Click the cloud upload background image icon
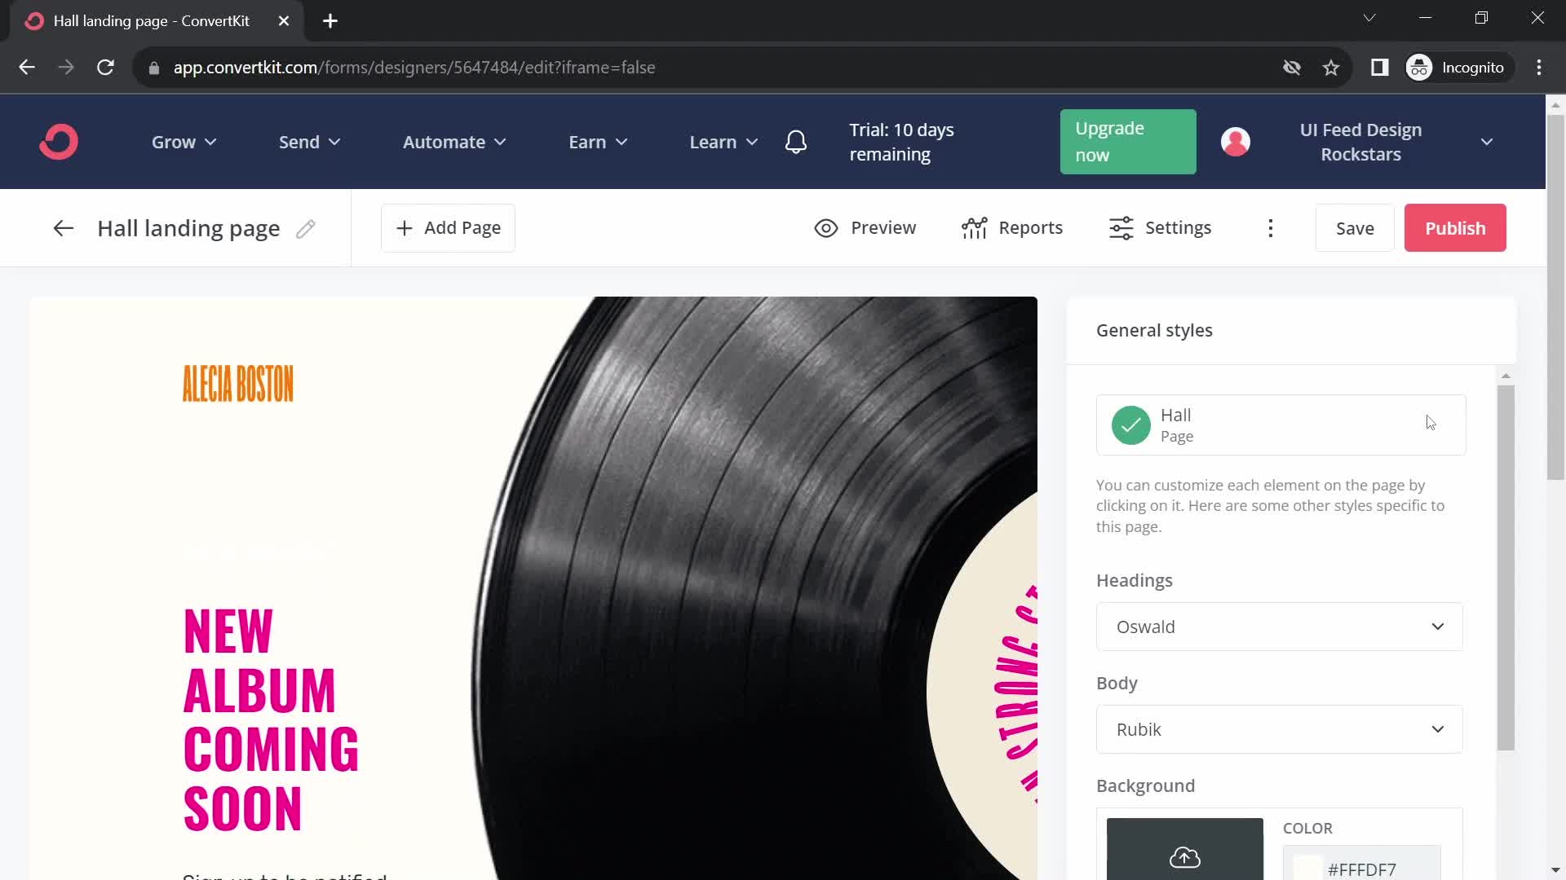The image size is (1566, 880). [1185, 856]
